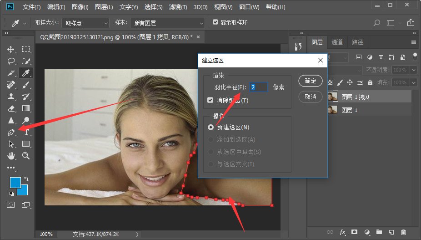The height and width of the screenshot is (240, 421).
Task: Toggle 显示取样环 checkbox
Action: 216,22
